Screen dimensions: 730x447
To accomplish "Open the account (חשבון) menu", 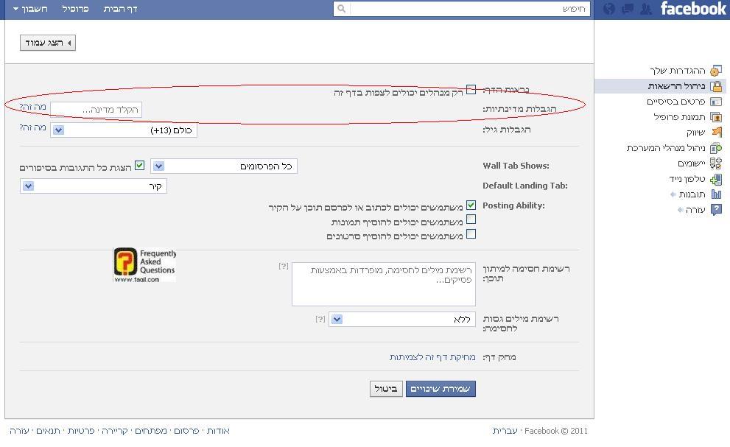I will [x=31, y=9].
